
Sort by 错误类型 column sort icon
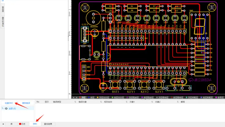pos(75,102)
